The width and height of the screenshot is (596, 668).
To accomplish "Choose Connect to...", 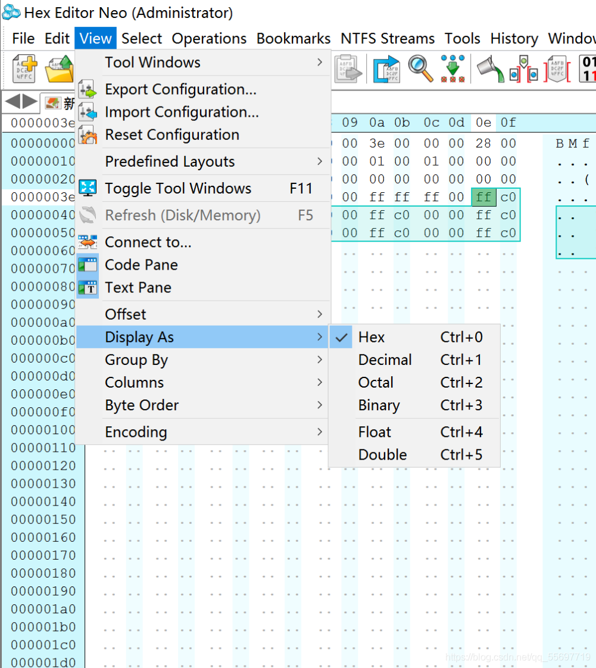I will point(203,242).
